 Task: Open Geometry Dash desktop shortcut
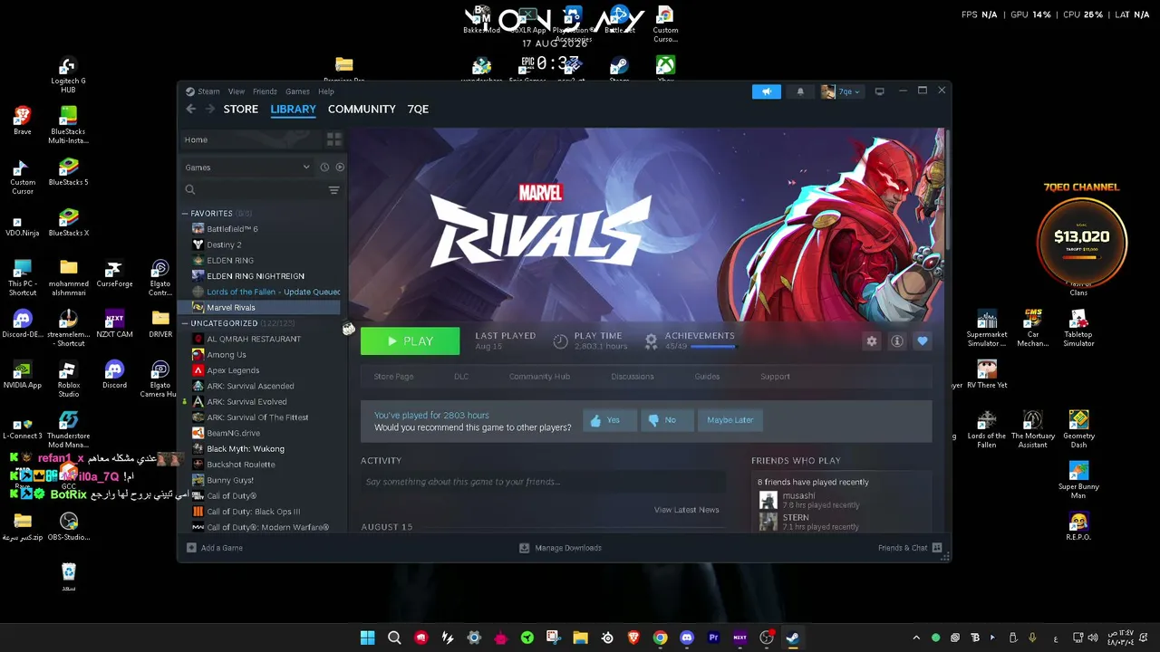pos(1078,429)
